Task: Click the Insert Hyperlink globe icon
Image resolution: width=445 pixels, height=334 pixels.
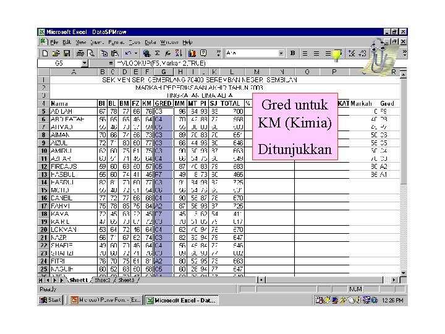Action: pyautogui.click(x=146, y=53)
